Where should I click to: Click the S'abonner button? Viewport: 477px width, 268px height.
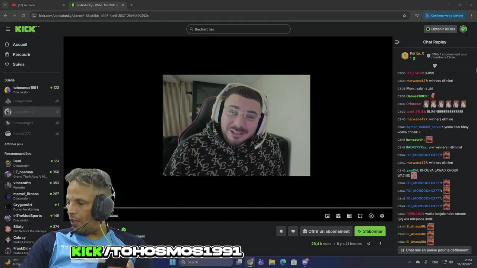coord(370,231)
